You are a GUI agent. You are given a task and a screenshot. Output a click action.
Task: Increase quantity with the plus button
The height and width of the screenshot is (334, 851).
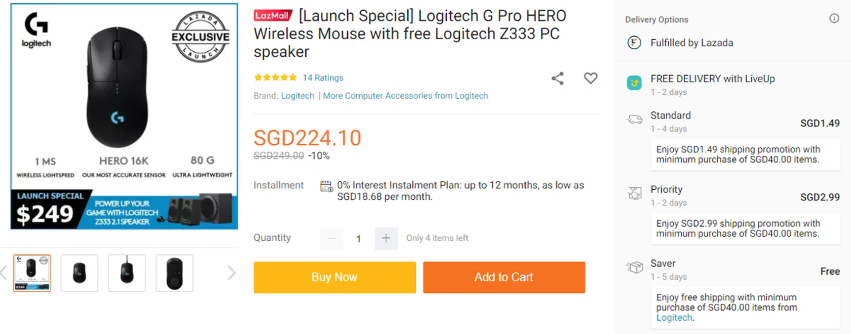[x=386, y=238]
